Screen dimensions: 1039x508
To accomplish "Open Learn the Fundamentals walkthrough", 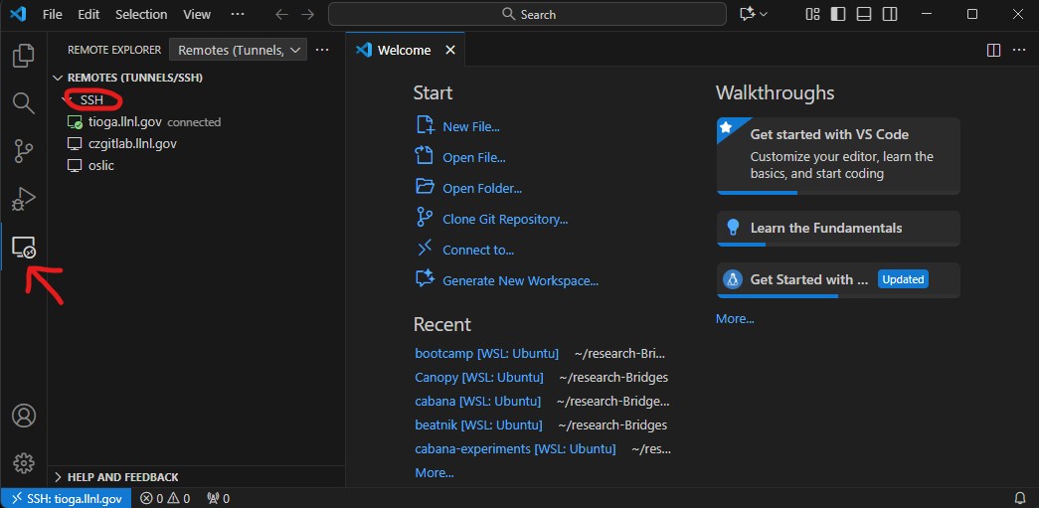I will point(838,229).
